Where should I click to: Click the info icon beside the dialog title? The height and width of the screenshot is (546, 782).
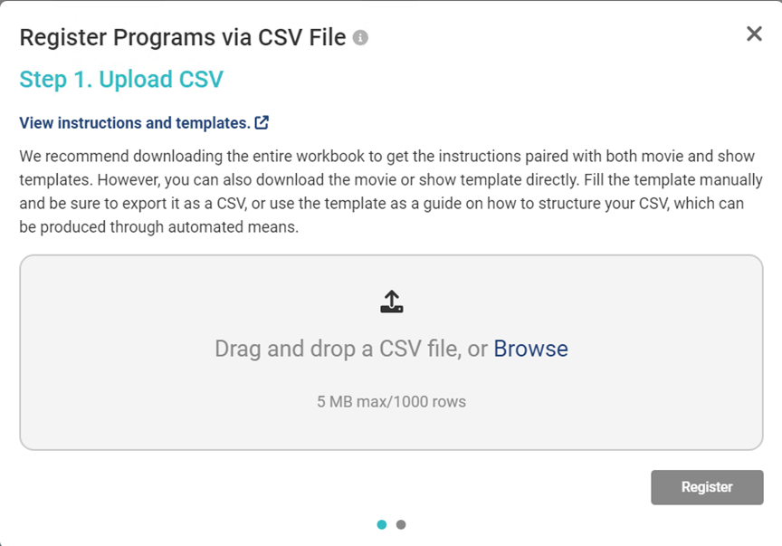(x=360, y=38)
